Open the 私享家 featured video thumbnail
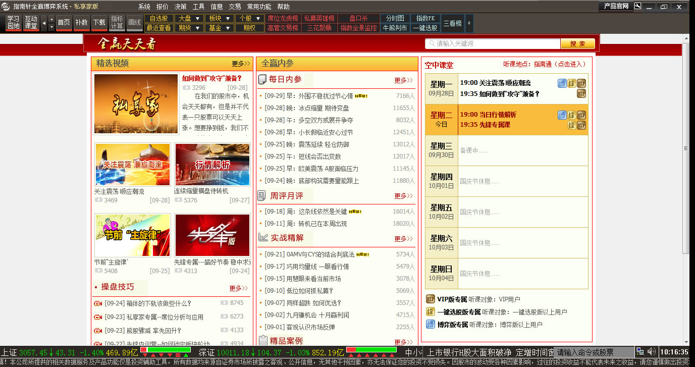This screenshot has width=695, height=367. (x=136, y=104)
